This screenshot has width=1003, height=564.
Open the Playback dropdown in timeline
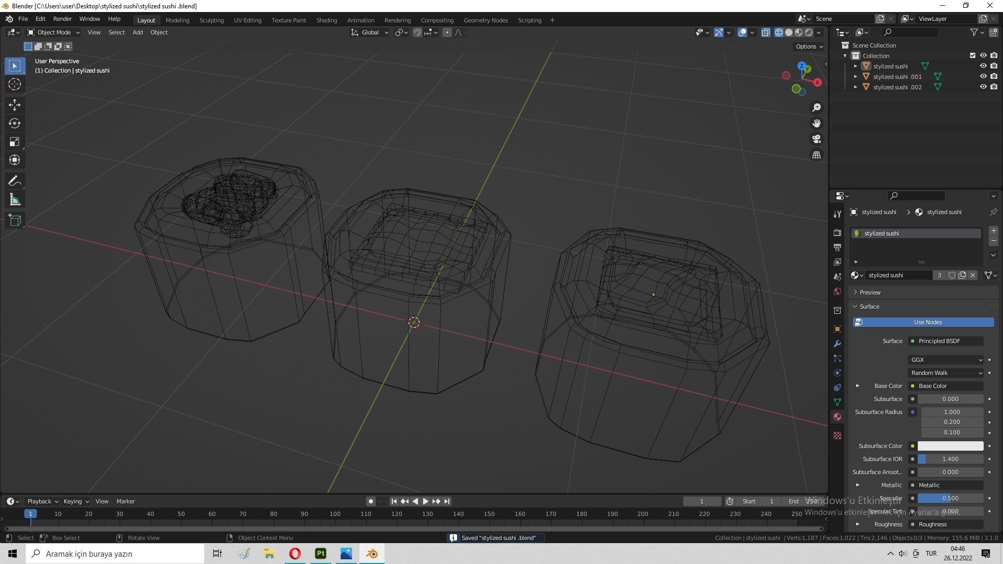[42, 501]
